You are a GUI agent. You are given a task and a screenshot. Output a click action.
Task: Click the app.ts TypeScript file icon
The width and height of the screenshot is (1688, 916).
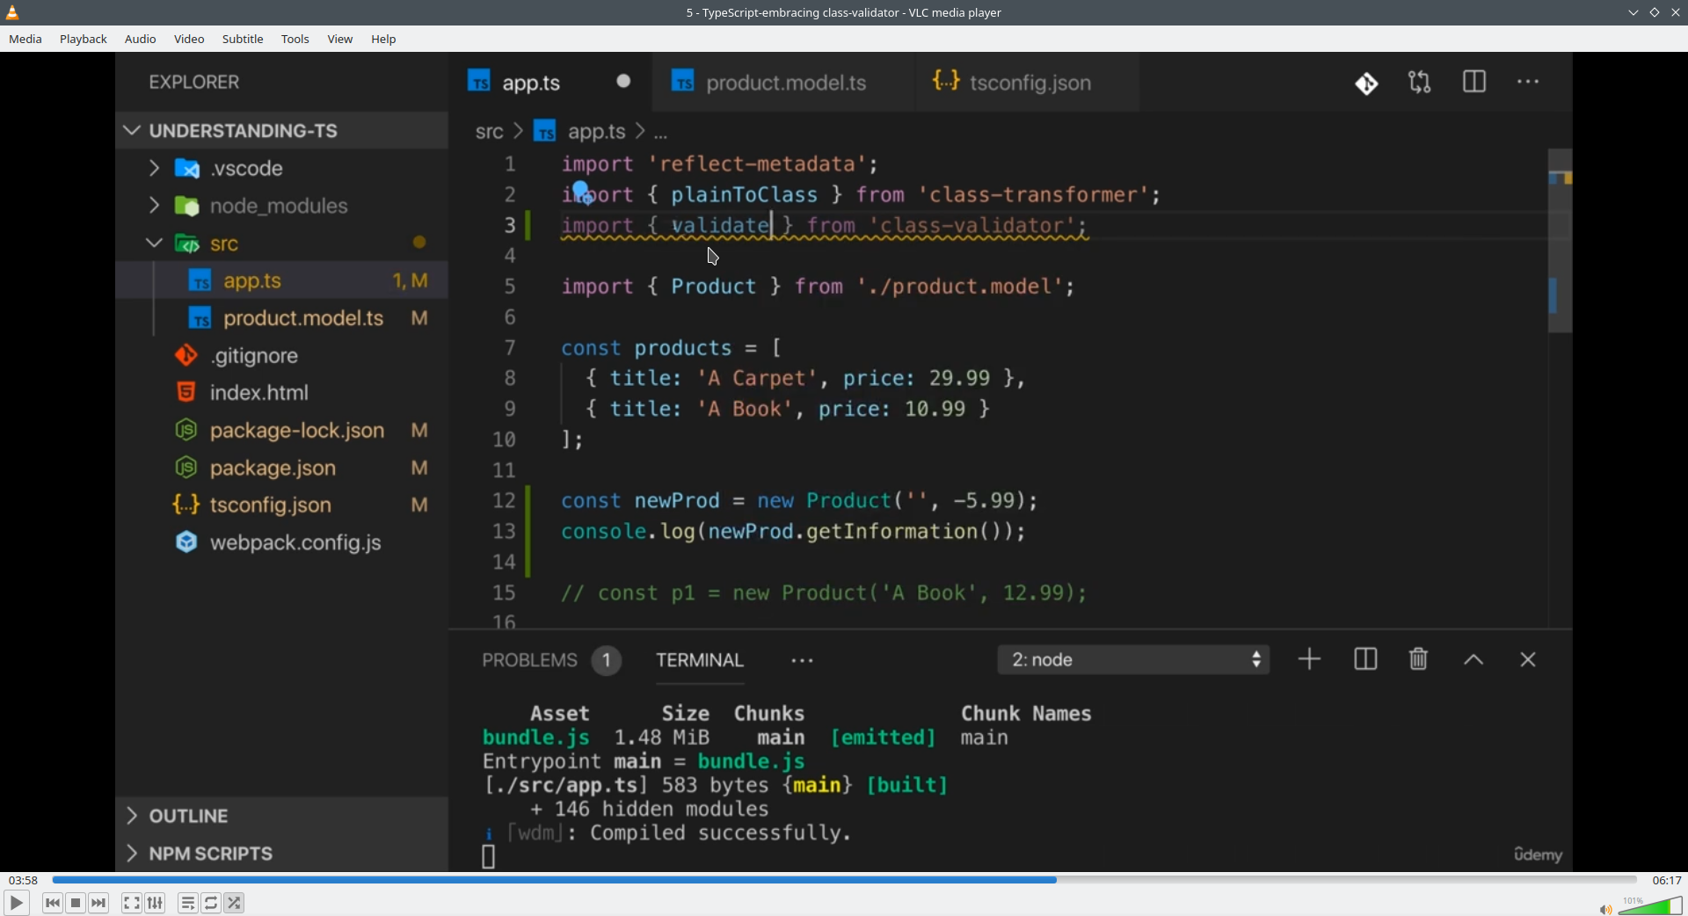coord(200,281)
